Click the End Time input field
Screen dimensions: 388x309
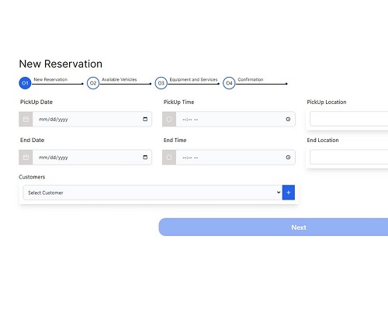[x=235, y=157]
